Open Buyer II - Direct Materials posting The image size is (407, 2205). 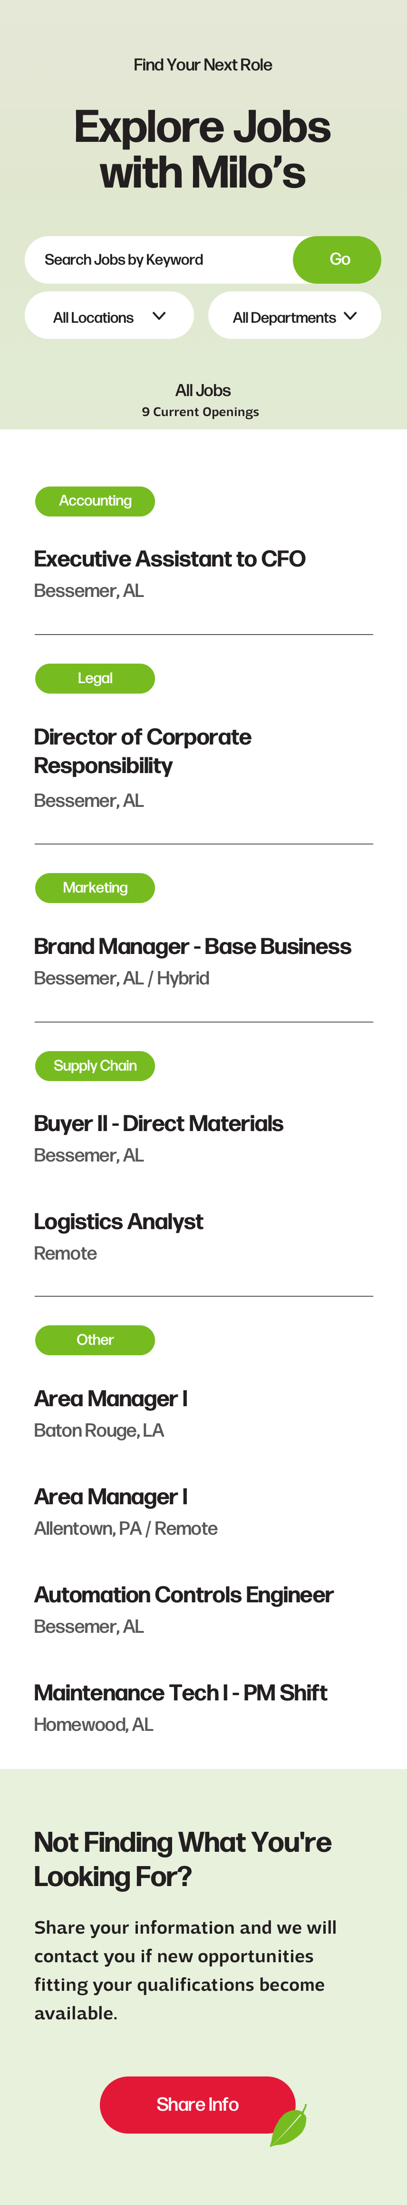click(x=158, y=1123)
